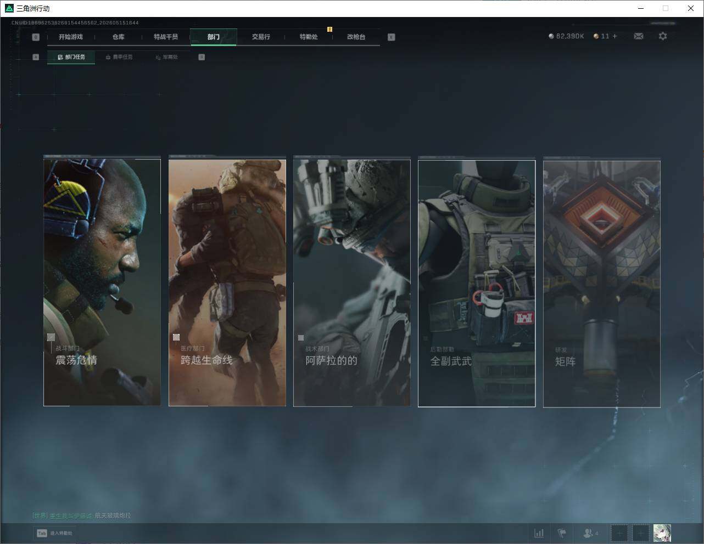
Task: Open the 仓库 tab
Action: [x=119, y=37]
